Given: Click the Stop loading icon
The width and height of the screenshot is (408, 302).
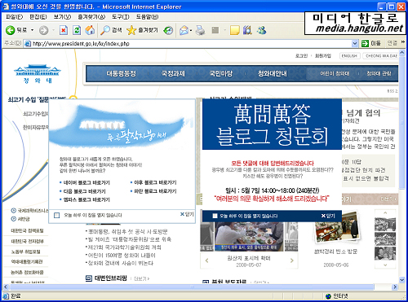Looking at the screenshot, I should coord(64,30).
